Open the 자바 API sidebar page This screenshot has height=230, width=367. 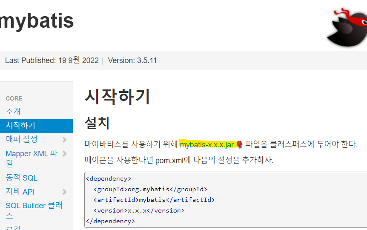click(20, 192)
